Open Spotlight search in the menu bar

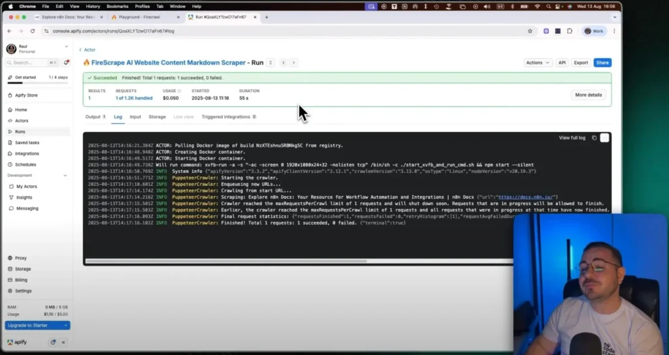point(548,7)
